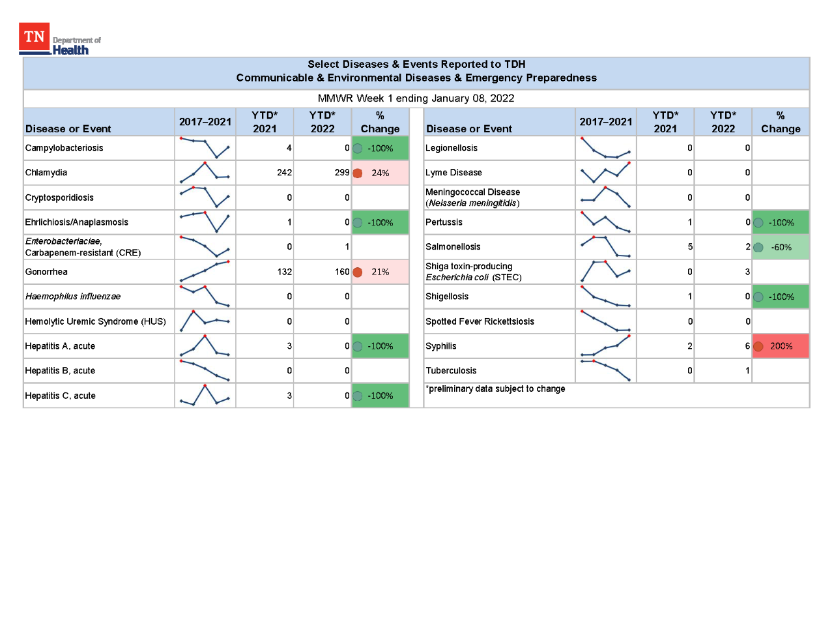Screen dimensions: 834x644
Task: Click the 'Carbapenem-resistant (CRE)' label
Action: click(83, 253)
